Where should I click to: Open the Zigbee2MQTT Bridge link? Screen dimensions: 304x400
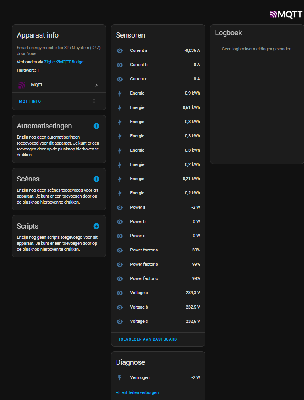64,62
